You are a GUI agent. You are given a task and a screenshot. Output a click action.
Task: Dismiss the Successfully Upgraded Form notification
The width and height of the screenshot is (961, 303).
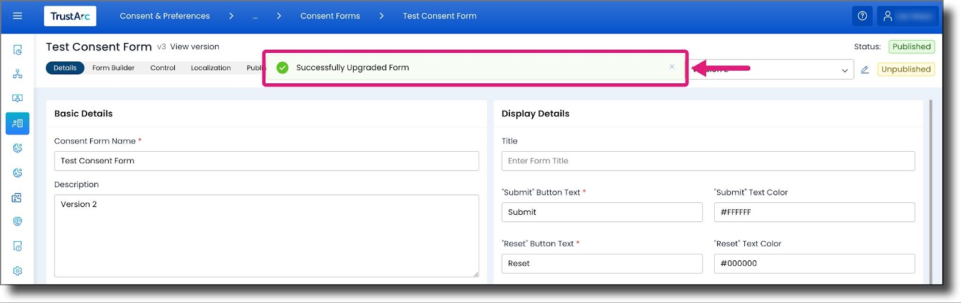tap(672, 67)
